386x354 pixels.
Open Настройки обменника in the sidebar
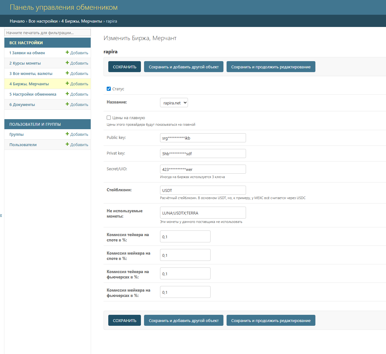[33, 94]
